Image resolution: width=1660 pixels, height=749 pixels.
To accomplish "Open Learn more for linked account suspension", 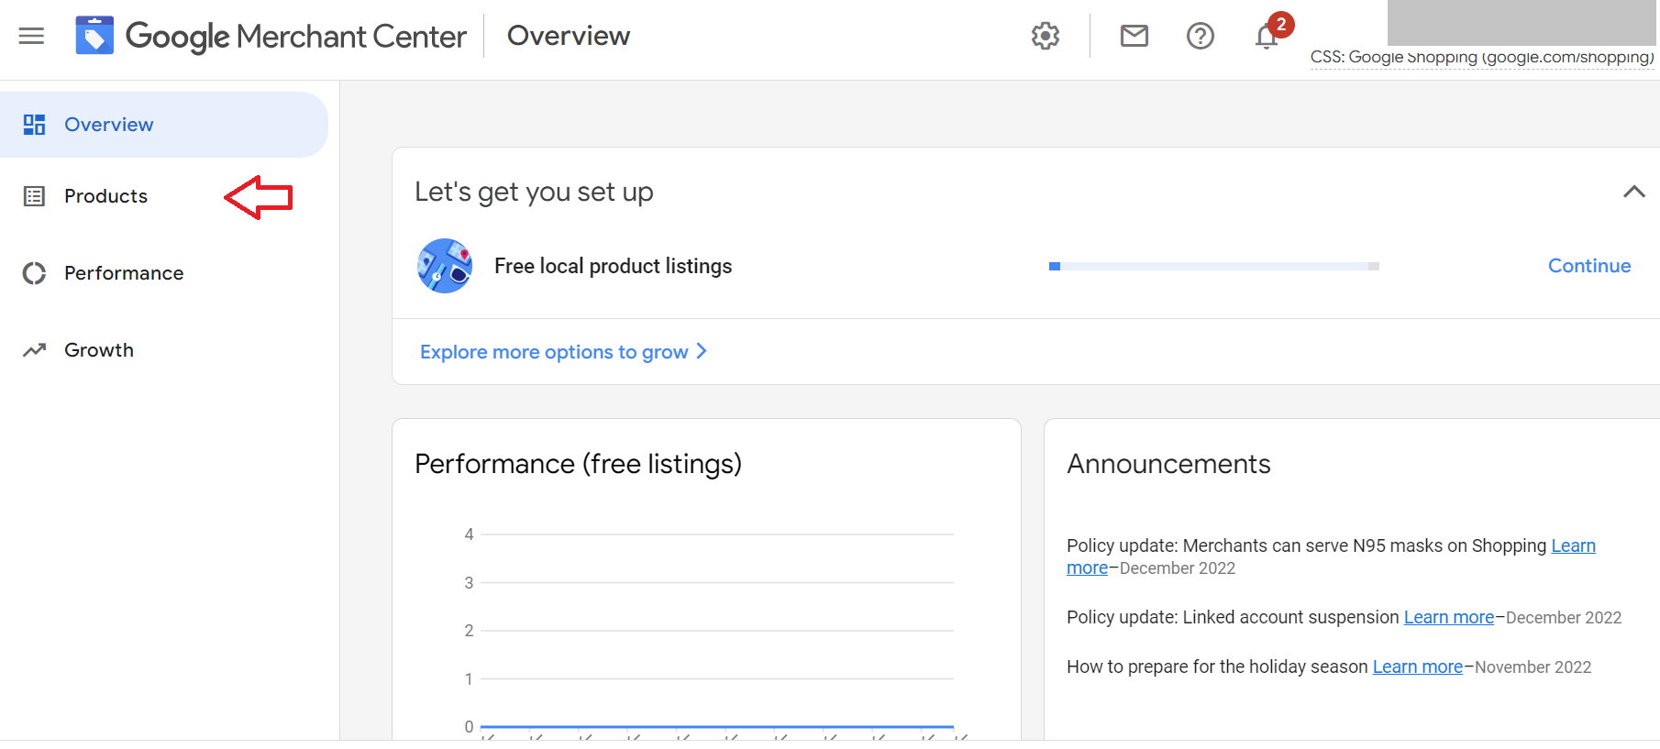I will (x=1449, y=617).
